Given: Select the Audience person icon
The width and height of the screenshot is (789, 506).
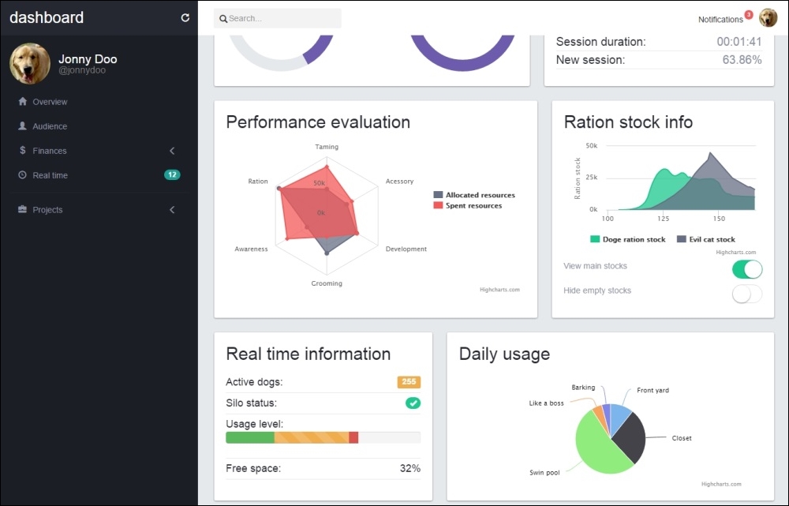Looking at the screenshot, I should (x=22, y=126).
